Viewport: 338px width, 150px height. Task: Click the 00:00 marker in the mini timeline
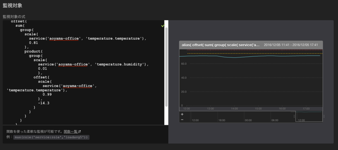(x=248, y=120)
